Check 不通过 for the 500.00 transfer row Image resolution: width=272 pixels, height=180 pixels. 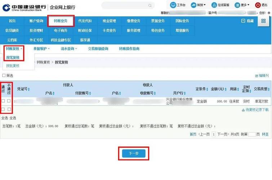(9, 101)
